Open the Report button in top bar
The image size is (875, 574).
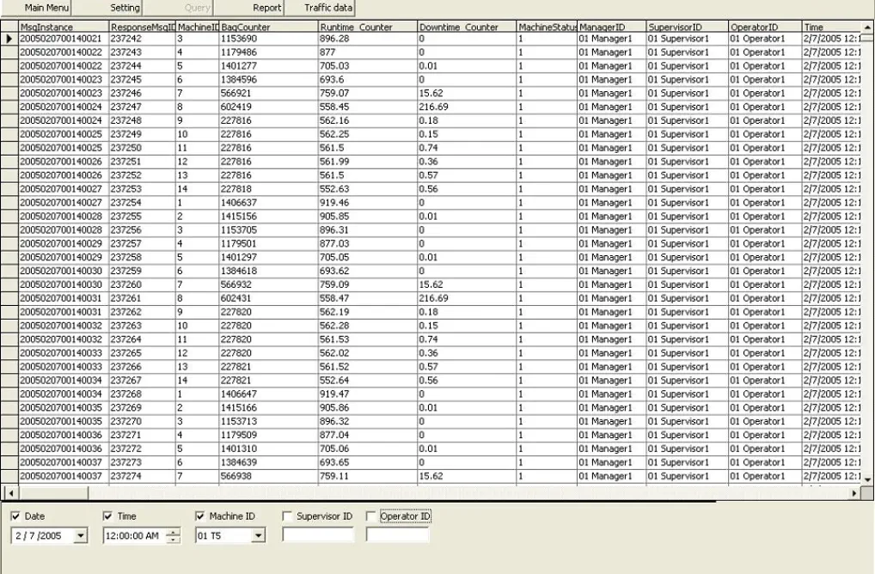point(266,8)
